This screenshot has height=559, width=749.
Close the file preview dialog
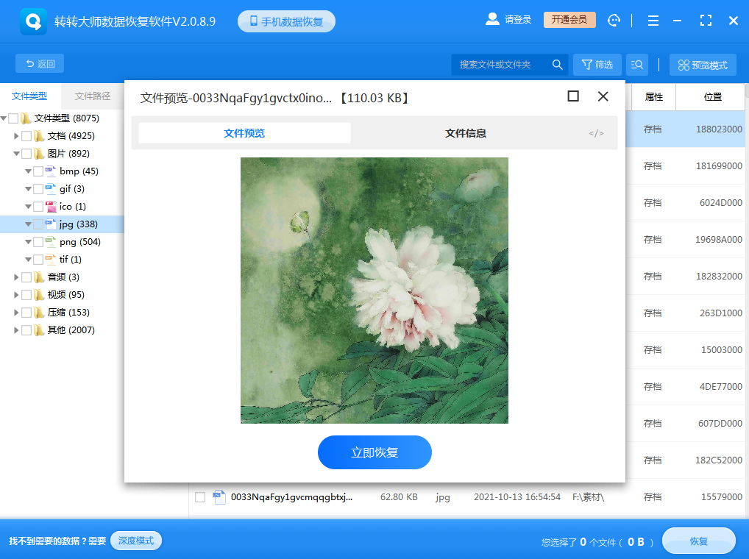tap(603, 96)
